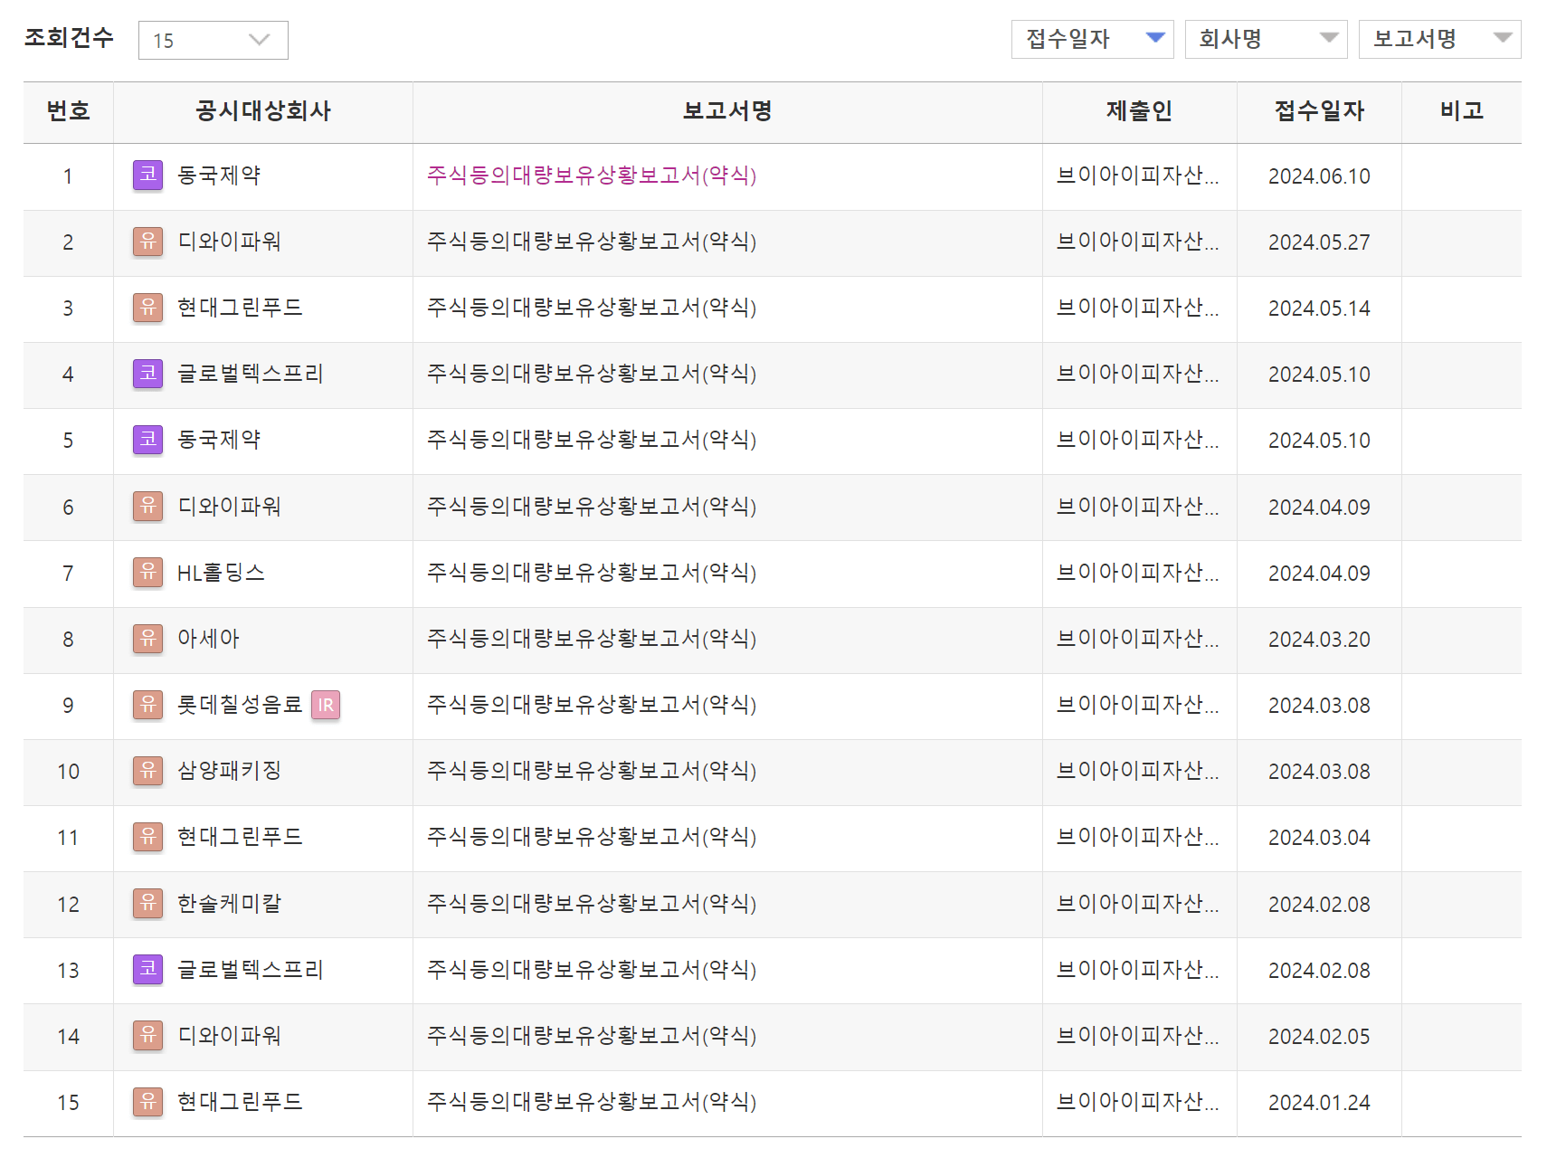Click the 유 badge beside 아세아
The width and height of the screenshot is (1547, 1158).
pyautogui.click(x=147, y=640)
